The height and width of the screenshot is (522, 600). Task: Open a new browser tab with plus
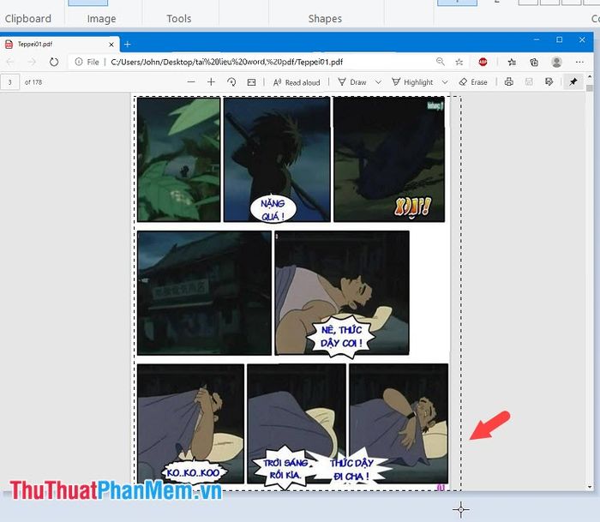[x=128, y=45]
